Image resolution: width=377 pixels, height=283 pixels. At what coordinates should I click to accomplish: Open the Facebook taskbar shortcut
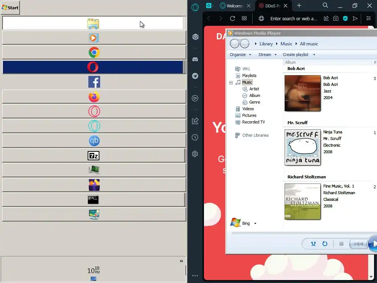[x=94, y=82]
